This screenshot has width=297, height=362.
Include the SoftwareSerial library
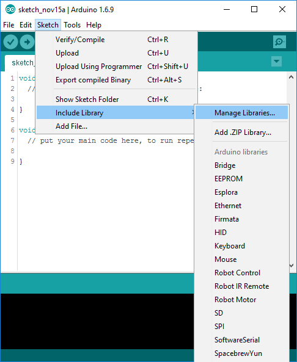(241, 340)
